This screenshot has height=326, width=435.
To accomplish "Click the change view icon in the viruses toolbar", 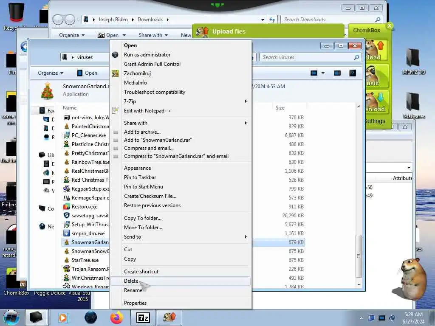I will tap(314, 73).
